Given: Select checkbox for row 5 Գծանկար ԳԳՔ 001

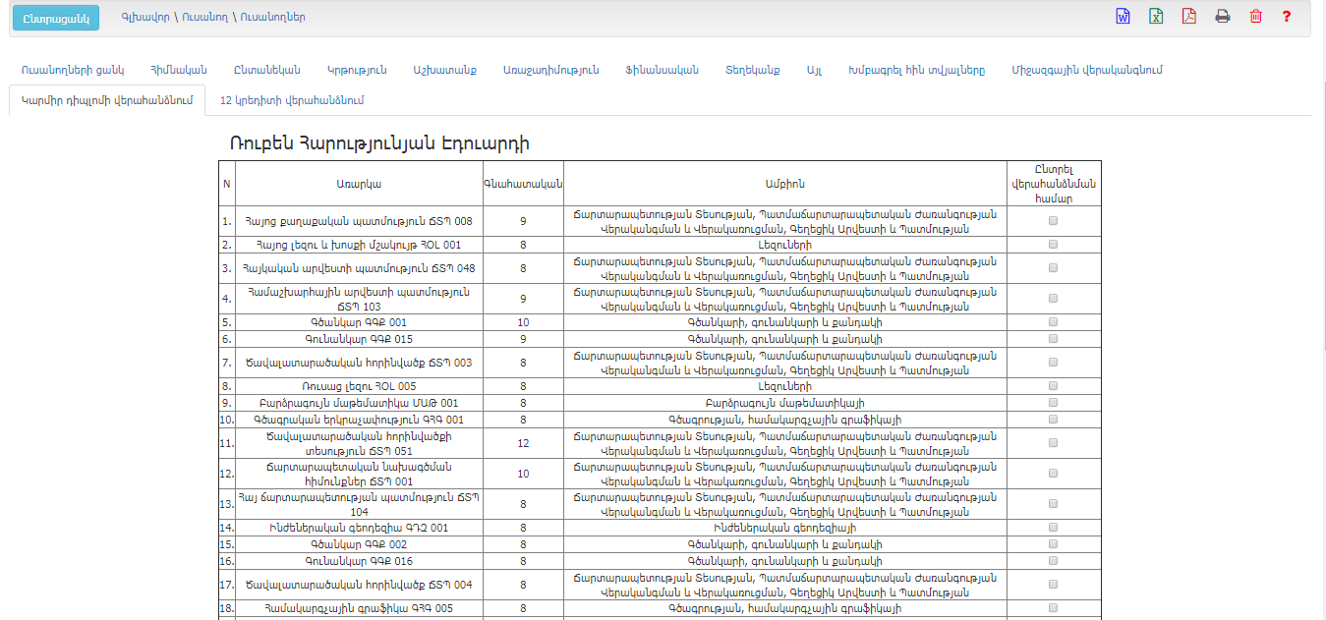Looking at the screenshot, I should 1054,321.
